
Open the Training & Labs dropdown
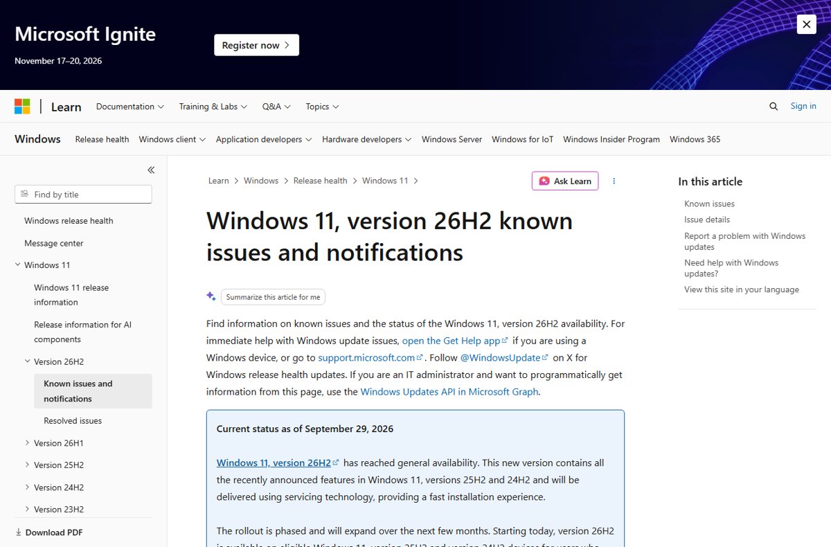coord(213,107)
